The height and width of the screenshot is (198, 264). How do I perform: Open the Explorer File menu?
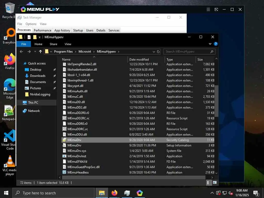point(24,44)
